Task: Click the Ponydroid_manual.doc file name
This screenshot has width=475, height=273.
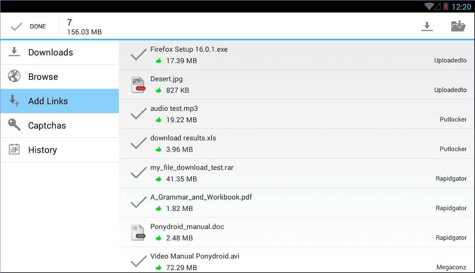Action: [x=187, y=227]
